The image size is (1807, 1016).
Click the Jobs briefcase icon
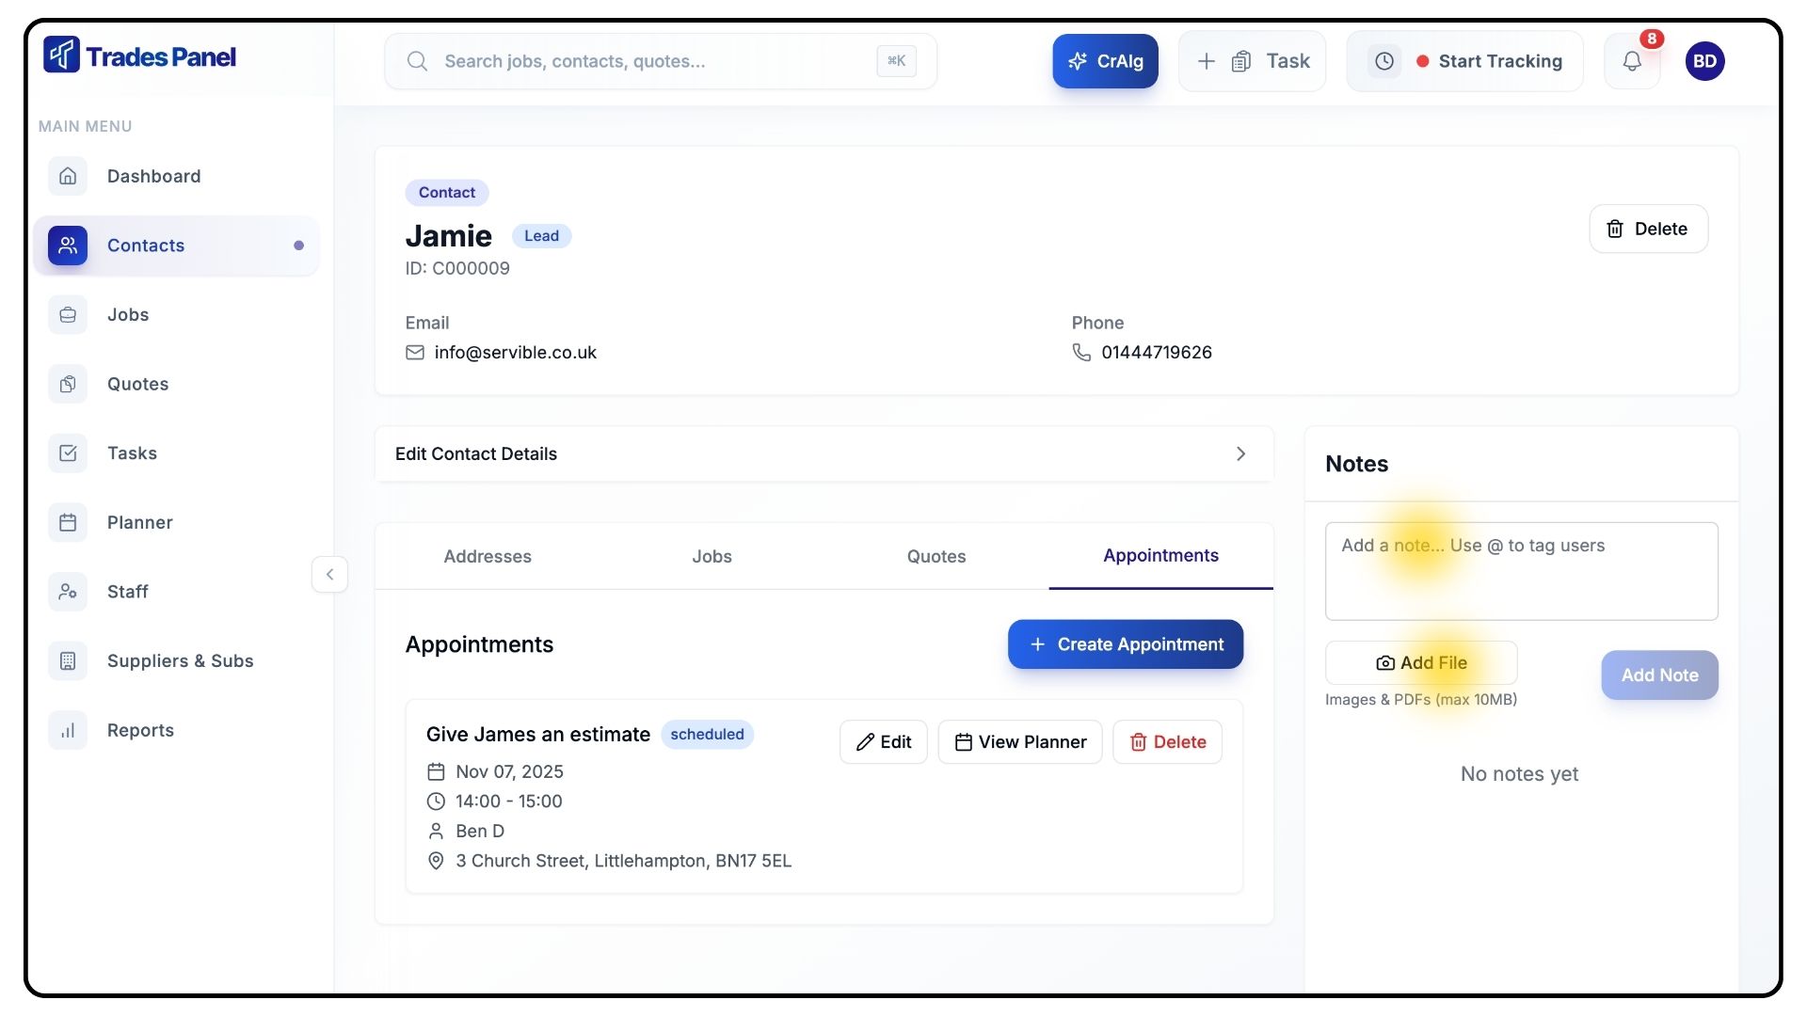[68, 315]
